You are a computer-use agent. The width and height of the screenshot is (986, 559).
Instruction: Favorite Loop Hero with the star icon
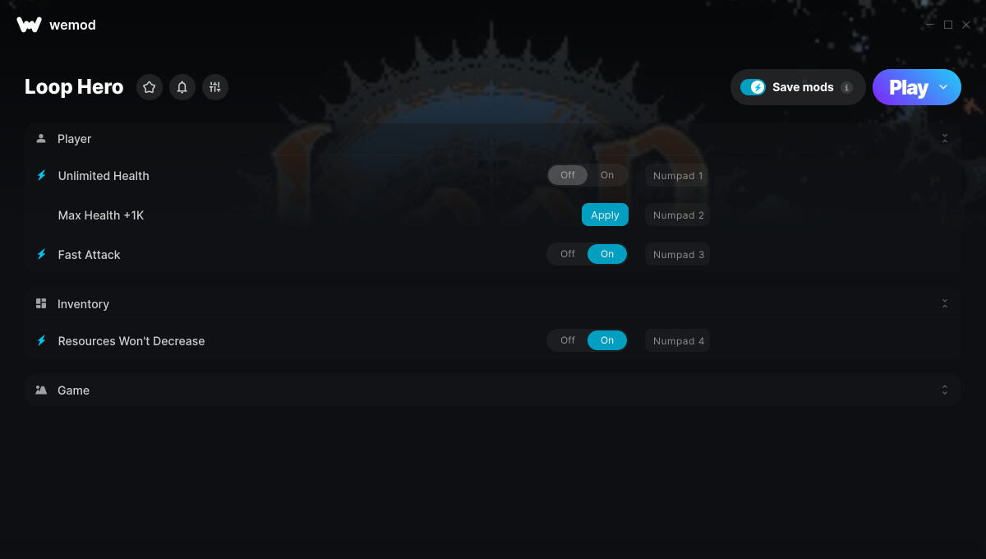pos(150,87)
